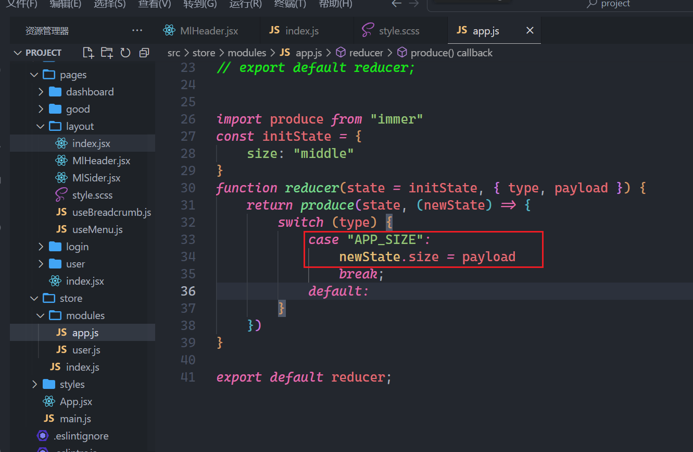Expand the dashboard folder

(x=41, y=92)
